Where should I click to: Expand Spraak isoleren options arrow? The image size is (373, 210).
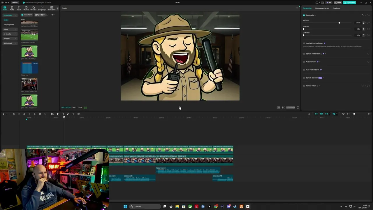coord(323,78)
